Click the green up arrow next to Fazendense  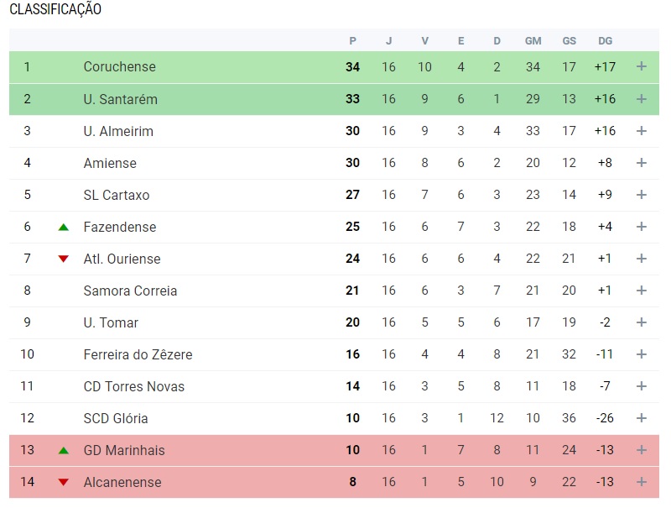pyautogui.click(x=64, y=227)
